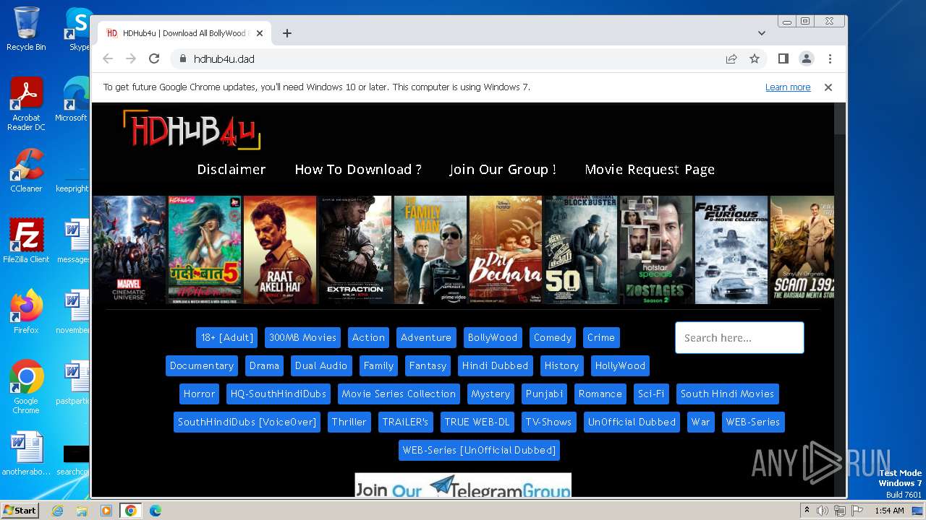Open TRUE WEB-DL category
The height and width of the screenshot is (520, 926).
click(x=477, y=422)
